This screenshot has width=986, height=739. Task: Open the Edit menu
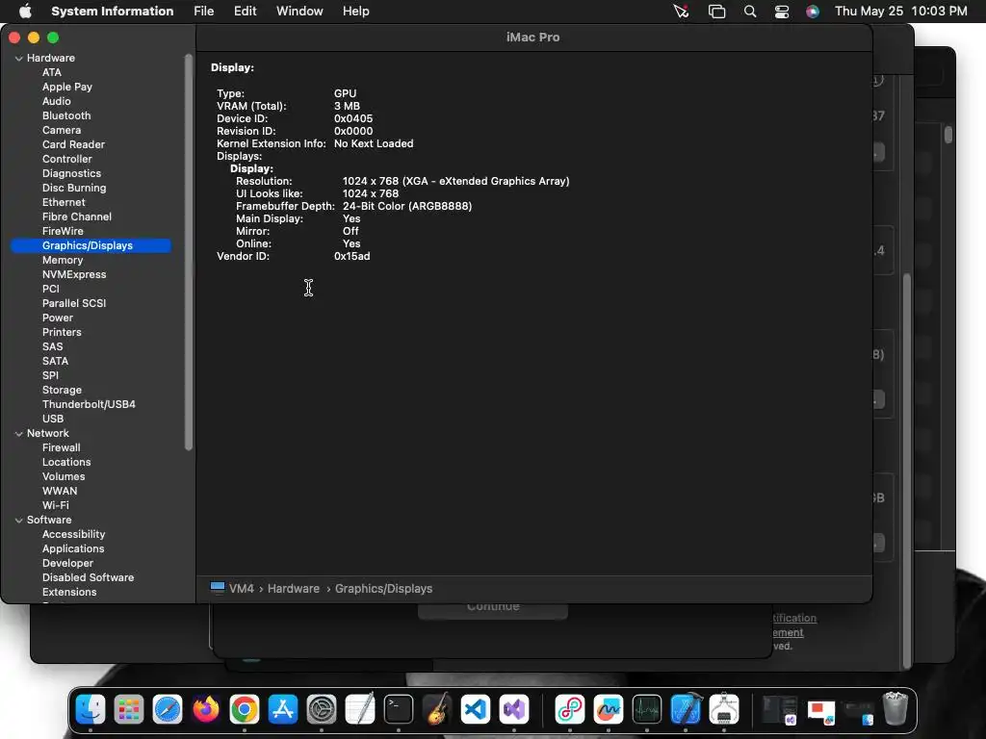click(x=245, y=12)
